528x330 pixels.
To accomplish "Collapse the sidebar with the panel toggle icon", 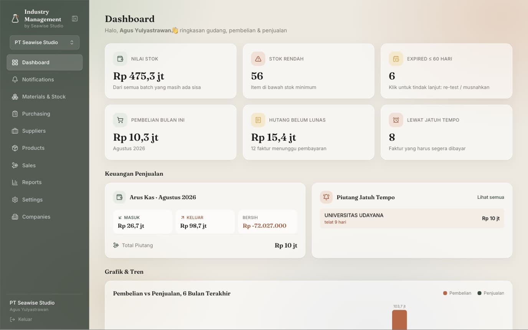I will [x=75, y=18].
